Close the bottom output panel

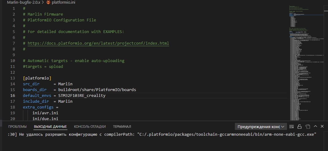pos(322,126)
